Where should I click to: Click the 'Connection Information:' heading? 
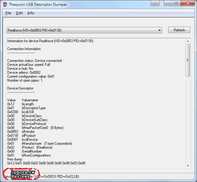coord(24,49)
